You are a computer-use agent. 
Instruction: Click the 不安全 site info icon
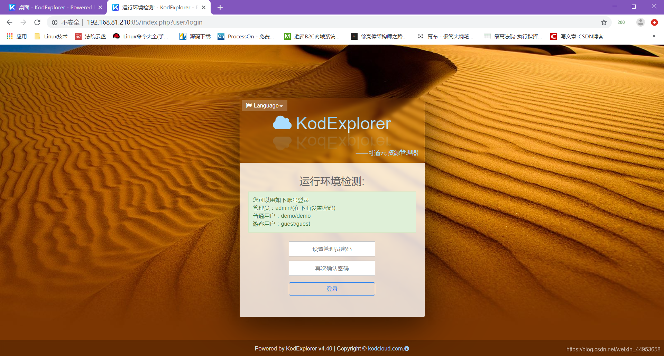pyautogui.click(x=55, y=22)
